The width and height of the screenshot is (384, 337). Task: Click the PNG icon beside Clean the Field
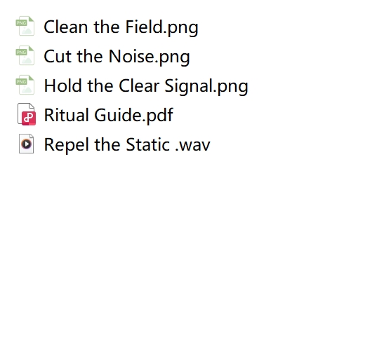click(x=25, y=26)
